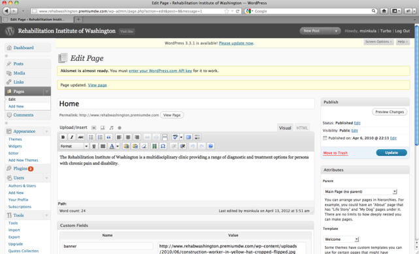The height and width of the screenshot is (254, 419).
Task: Open the New Post dropdown arrow
Action: coord(336,31)
